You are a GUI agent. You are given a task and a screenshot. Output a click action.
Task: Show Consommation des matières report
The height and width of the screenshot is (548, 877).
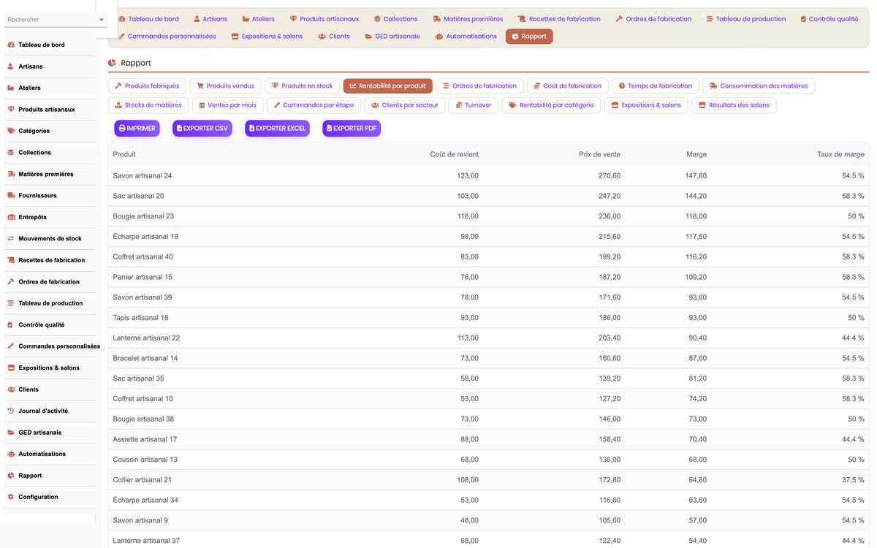759,86
